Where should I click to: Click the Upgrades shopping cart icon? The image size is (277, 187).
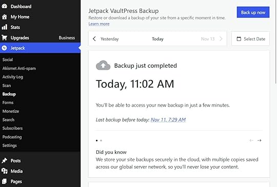point(5,37)
